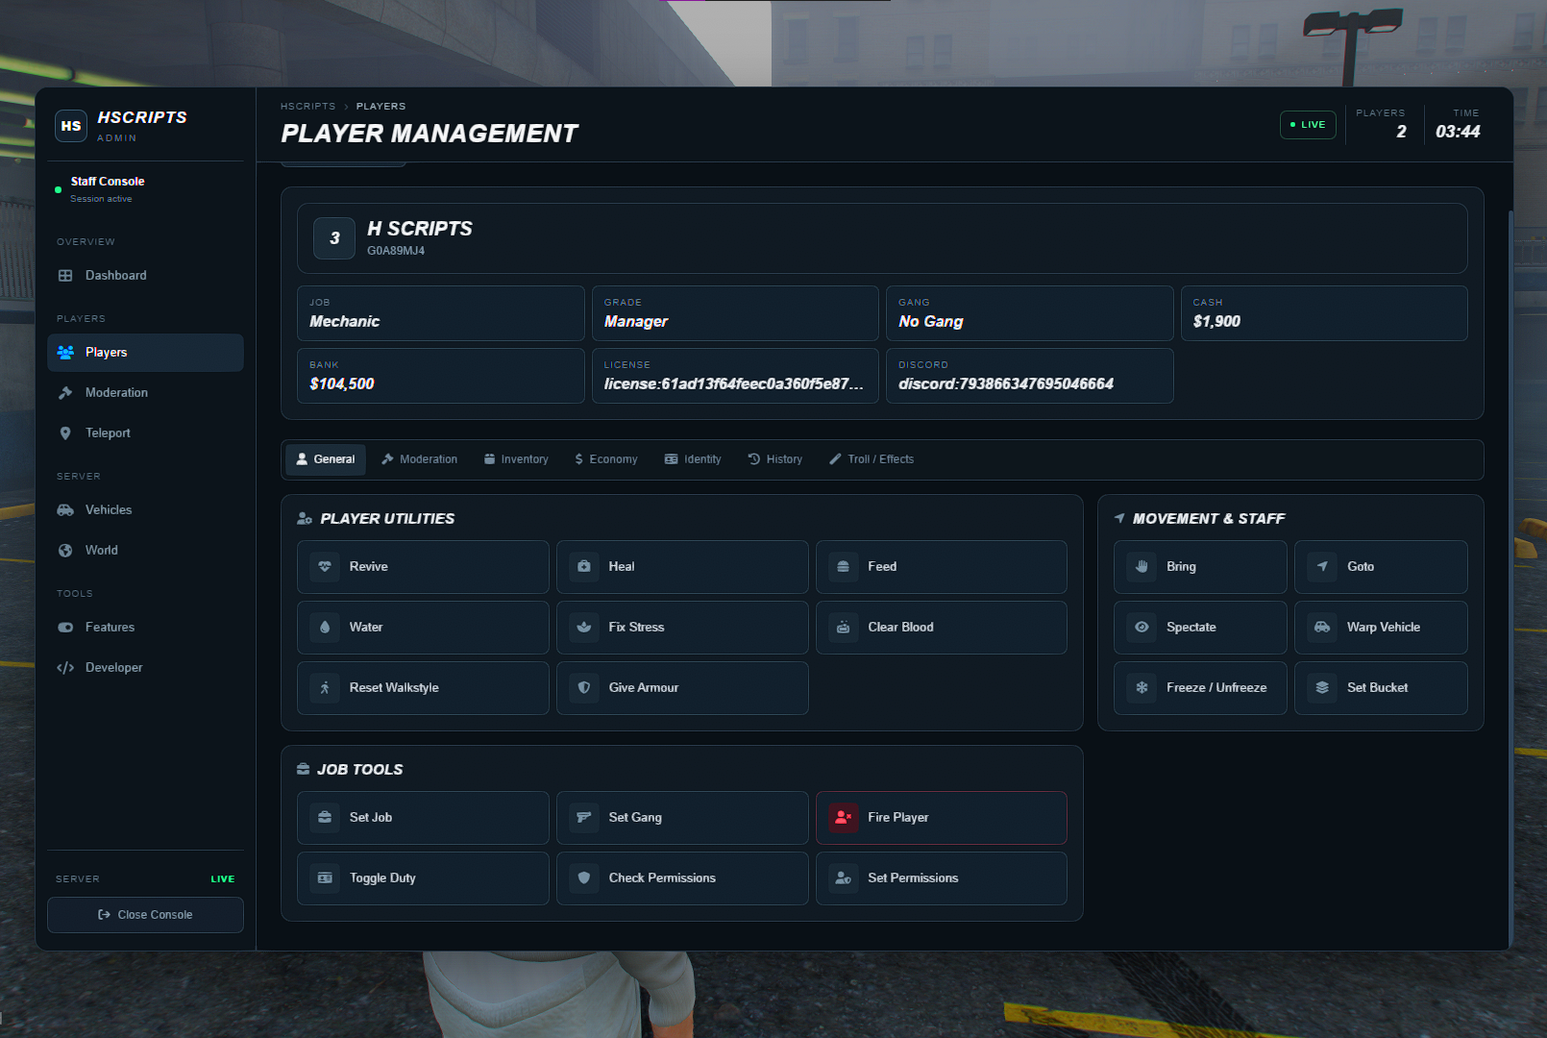Click the Set Job button

[x=423, y=818]
